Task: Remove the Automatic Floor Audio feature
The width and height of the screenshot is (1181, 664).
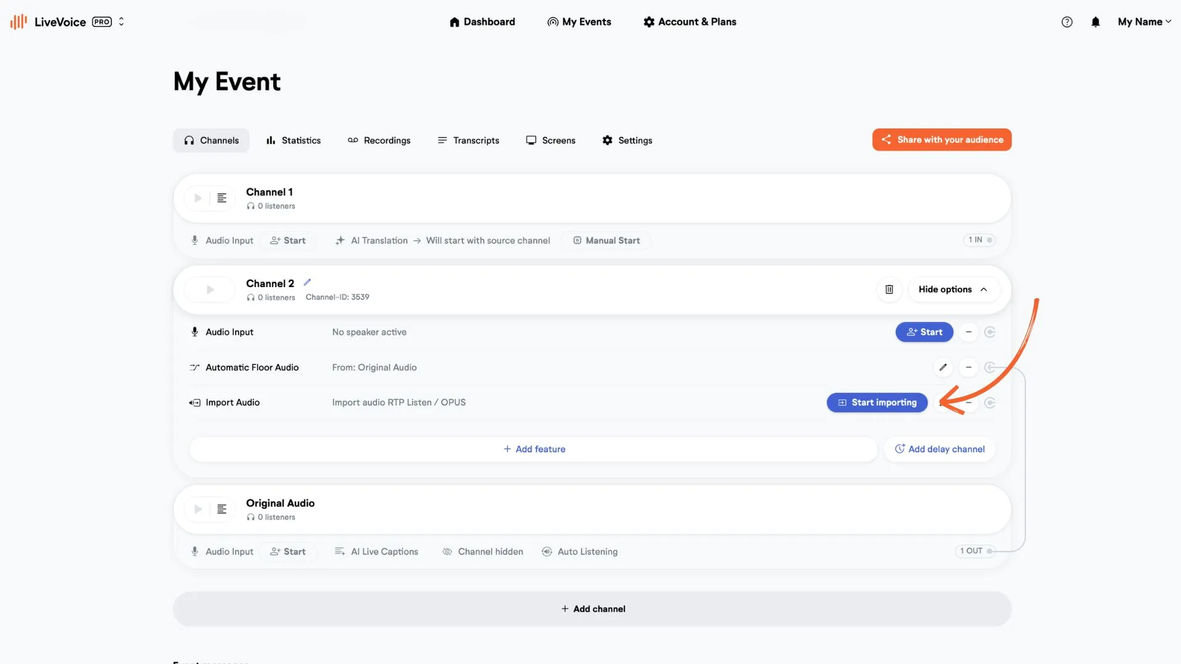Action: pyautogui.click(x=969, y=368)
